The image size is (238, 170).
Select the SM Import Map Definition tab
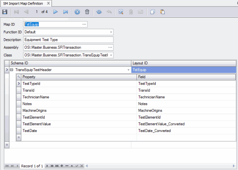click(22, 3)
